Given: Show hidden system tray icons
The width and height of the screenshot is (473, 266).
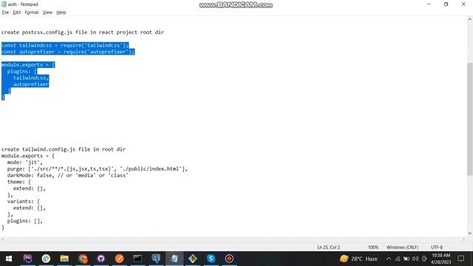Looking at the screenshot, I should (389, 259).
